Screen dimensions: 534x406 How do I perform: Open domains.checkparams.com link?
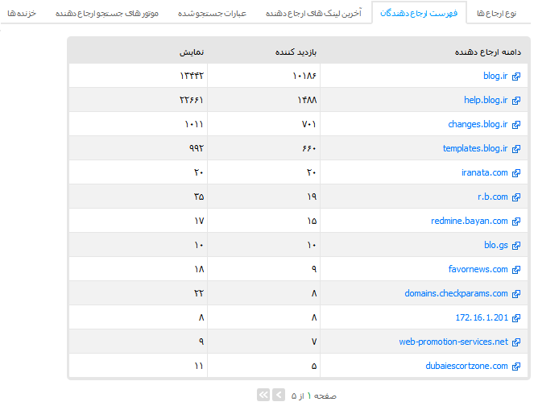pyautogui.click(x=456, y=293)
